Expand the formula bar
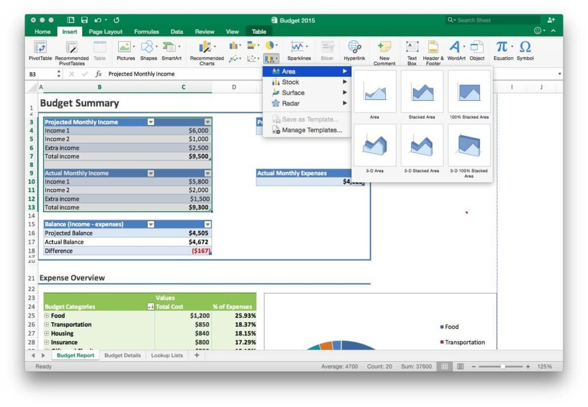The height and width of the screenshot is (407, 588). (x=559, y=74)
